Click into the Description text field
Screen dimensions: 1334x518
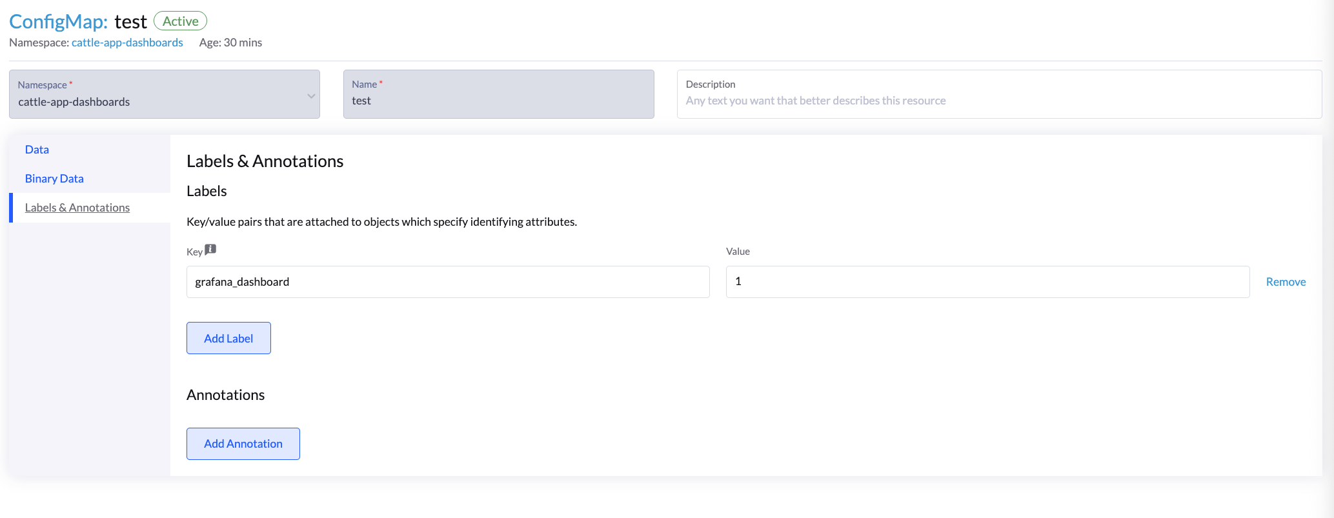[x=998, y=101]
